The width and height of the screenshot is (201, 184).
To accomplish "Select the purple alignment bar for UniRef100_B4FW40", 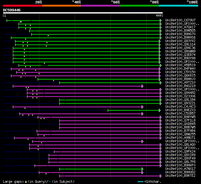I will pos(85,69).
